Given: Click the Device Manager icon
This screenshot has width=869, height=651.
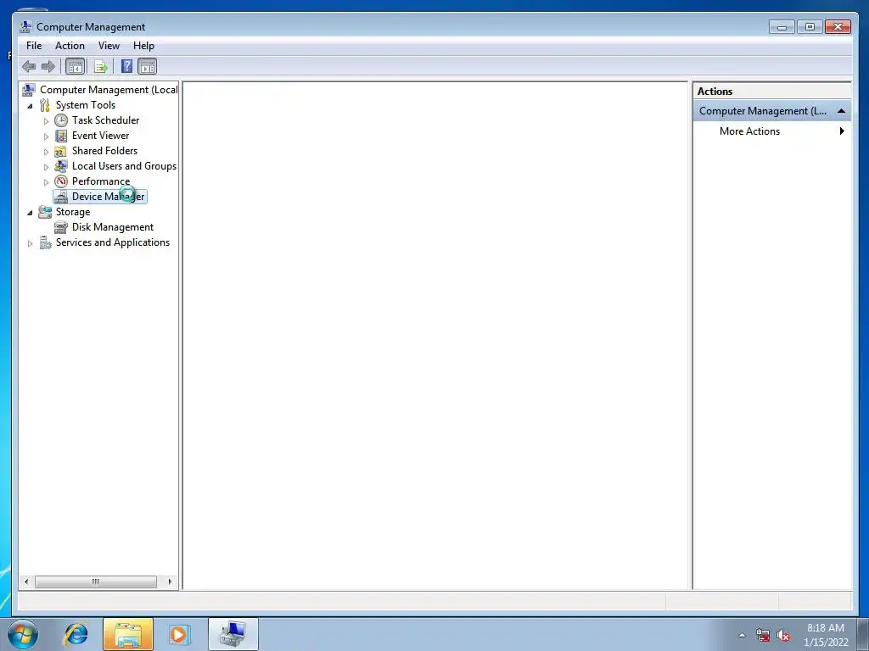Looking at the screenshot, I should pos(61,197).
